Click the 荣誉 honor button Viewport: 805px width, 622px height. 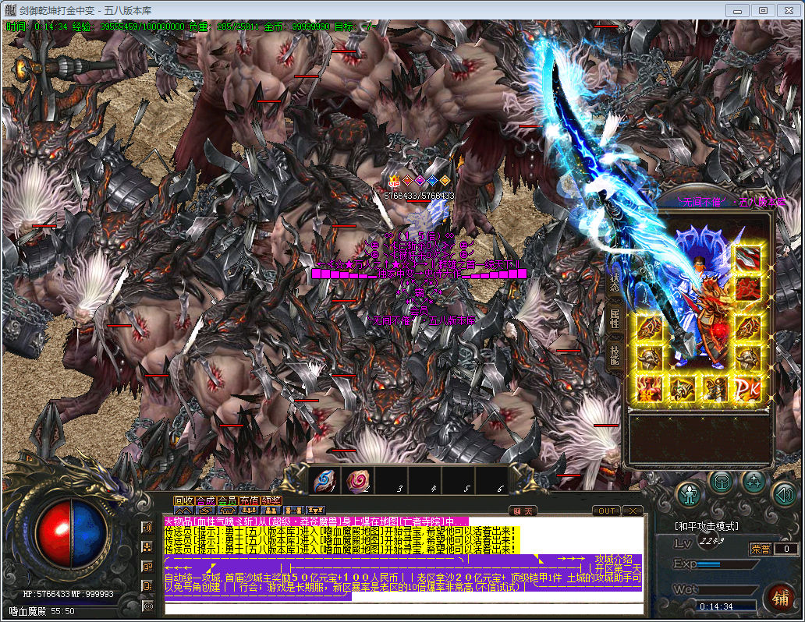(761, 550)
